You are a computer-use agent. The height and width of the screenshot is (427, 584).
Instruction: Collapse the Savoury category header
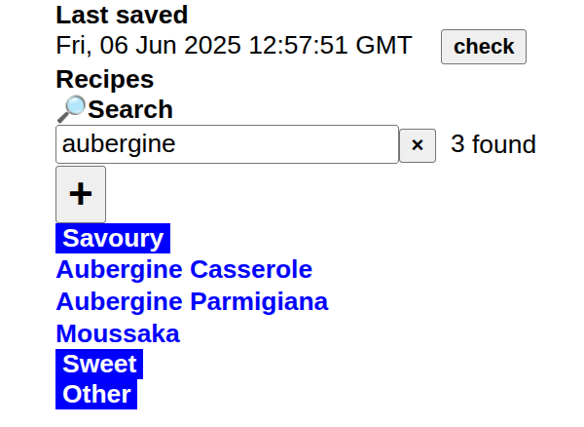(113, 239)
